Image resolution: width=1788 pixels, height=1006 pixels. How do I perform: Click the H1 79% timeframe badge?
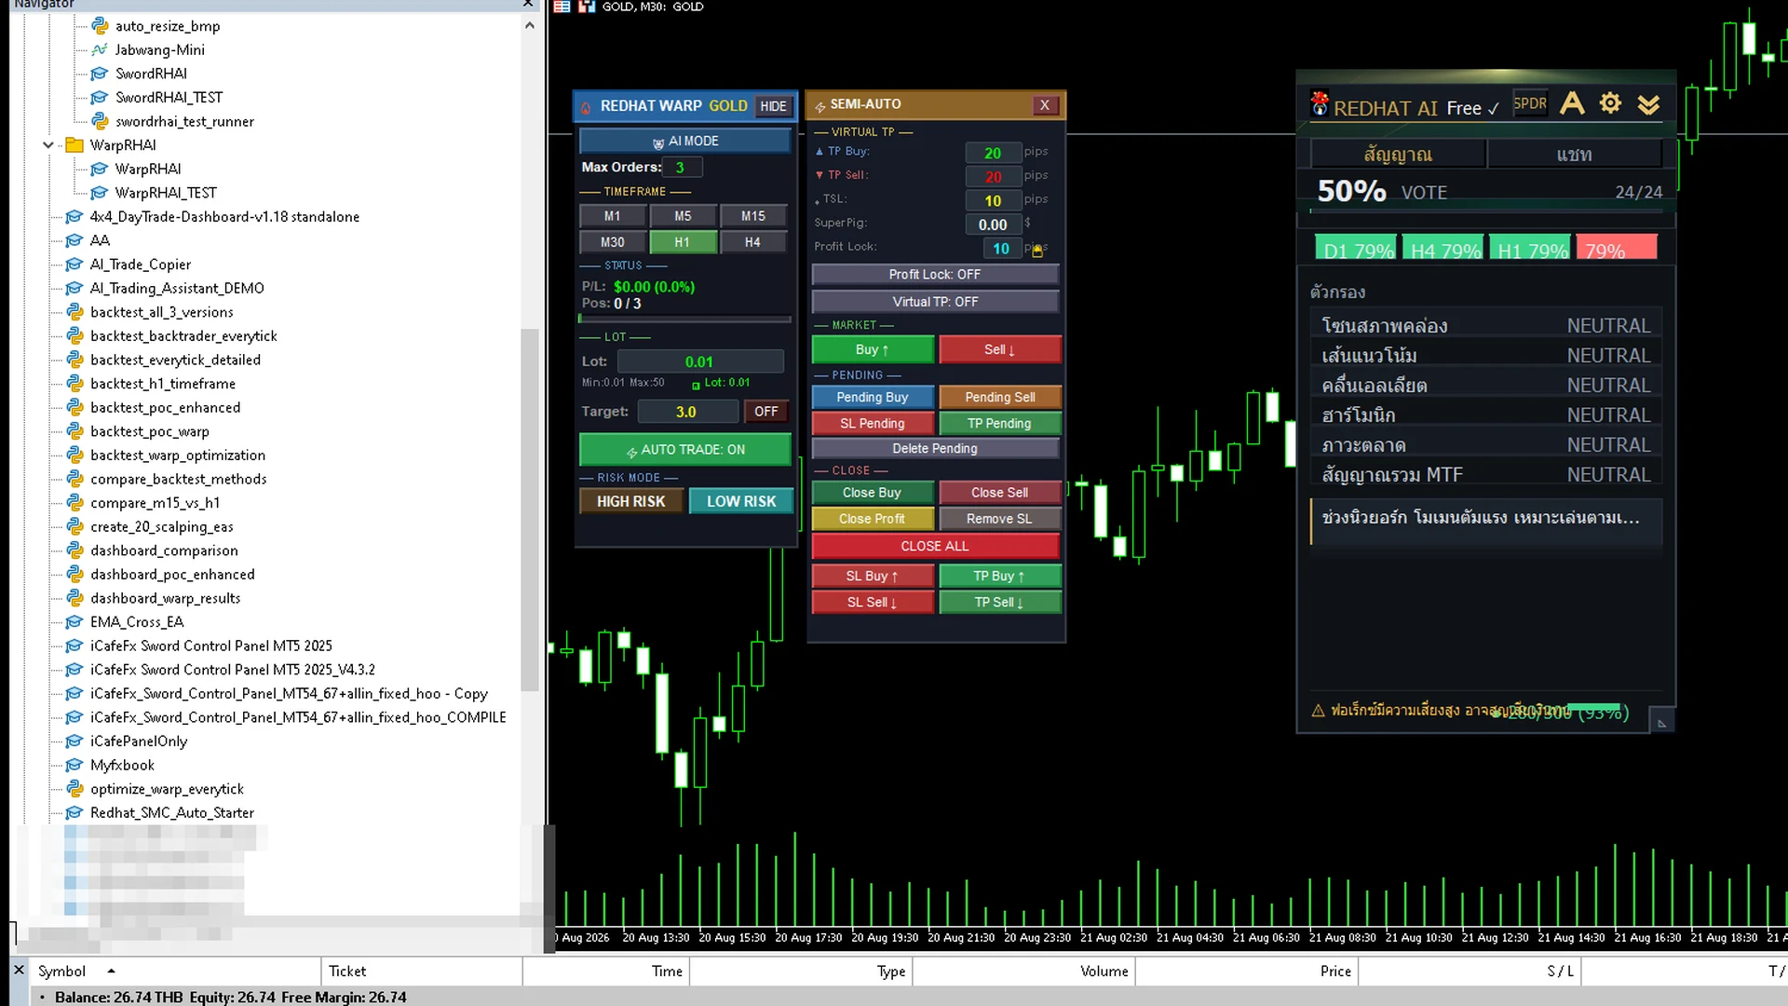[x=1532, y=248]
